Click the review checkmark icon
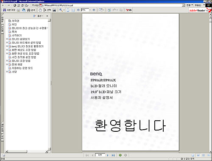The width and height of the screenshot is (212, 161). [x=109, y=10]
